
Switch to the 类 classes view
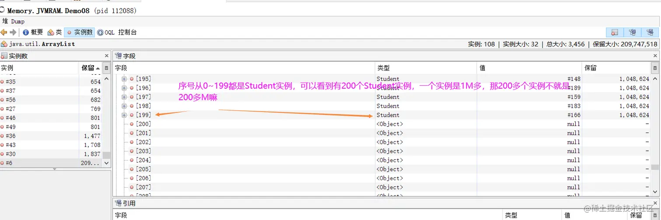(55, 32)
